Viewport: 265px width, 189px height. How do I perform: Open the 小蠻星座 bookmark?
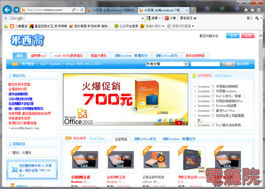(19, 26)
